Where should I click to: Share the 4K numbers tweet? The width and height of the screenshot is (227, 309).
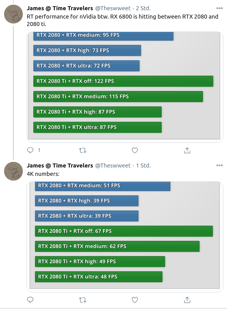187,300
